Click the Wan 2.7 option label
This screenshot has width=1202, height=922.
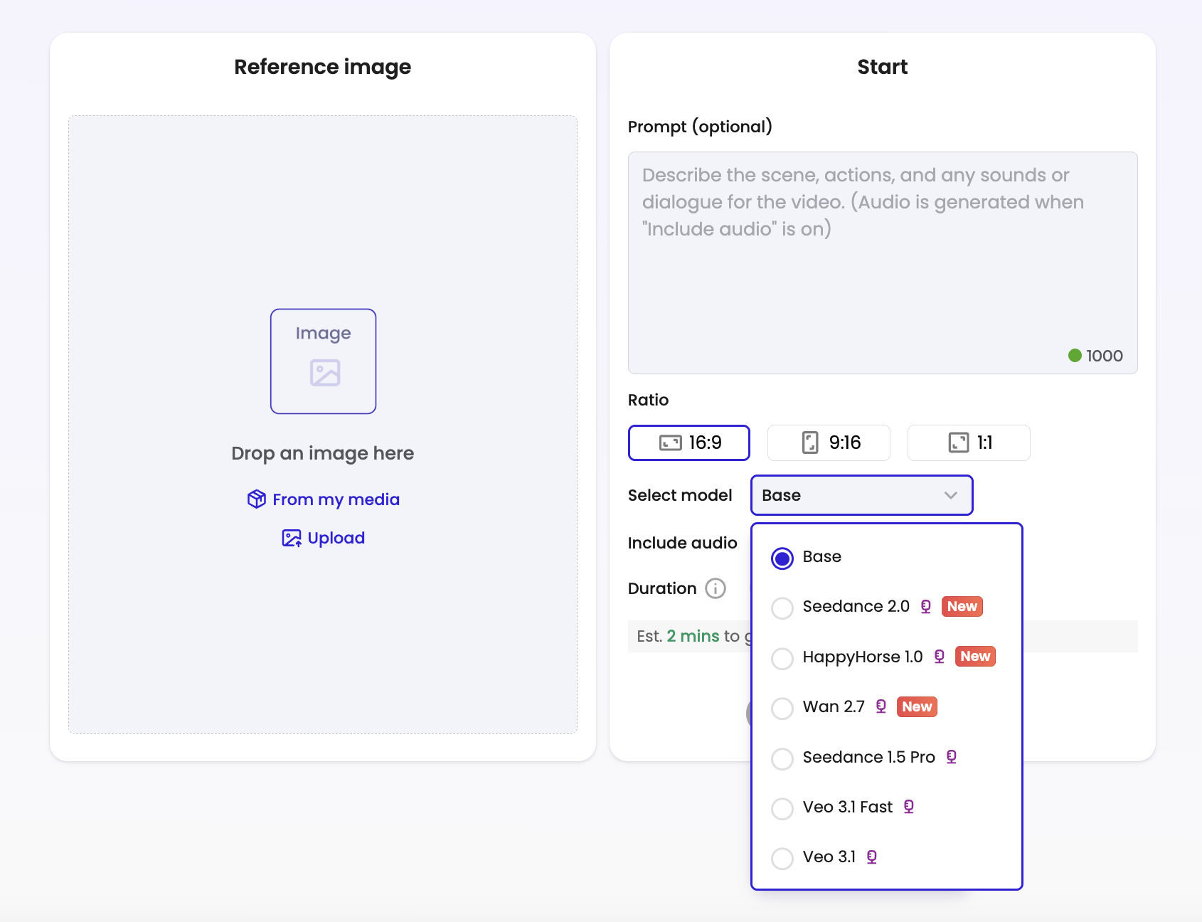[x=834, y=706]
